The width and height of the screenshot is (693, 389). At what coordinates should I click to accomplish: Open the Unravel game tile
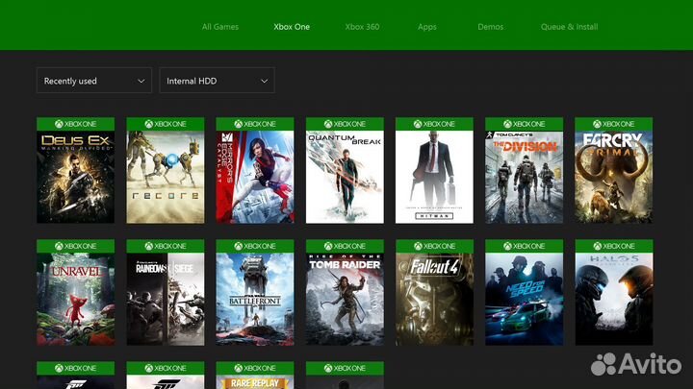[76, 292]
